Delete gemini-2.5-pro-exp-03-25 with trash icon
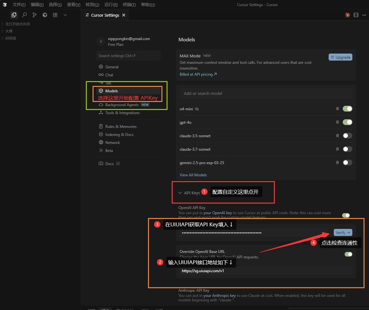Image resolution: width=369 pixels, height=310 pixels. pyautogui.click(x=337, y=163)
